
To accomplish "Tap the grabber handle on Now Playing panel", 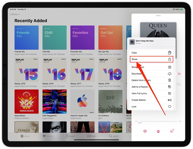I will click(158, 16).
